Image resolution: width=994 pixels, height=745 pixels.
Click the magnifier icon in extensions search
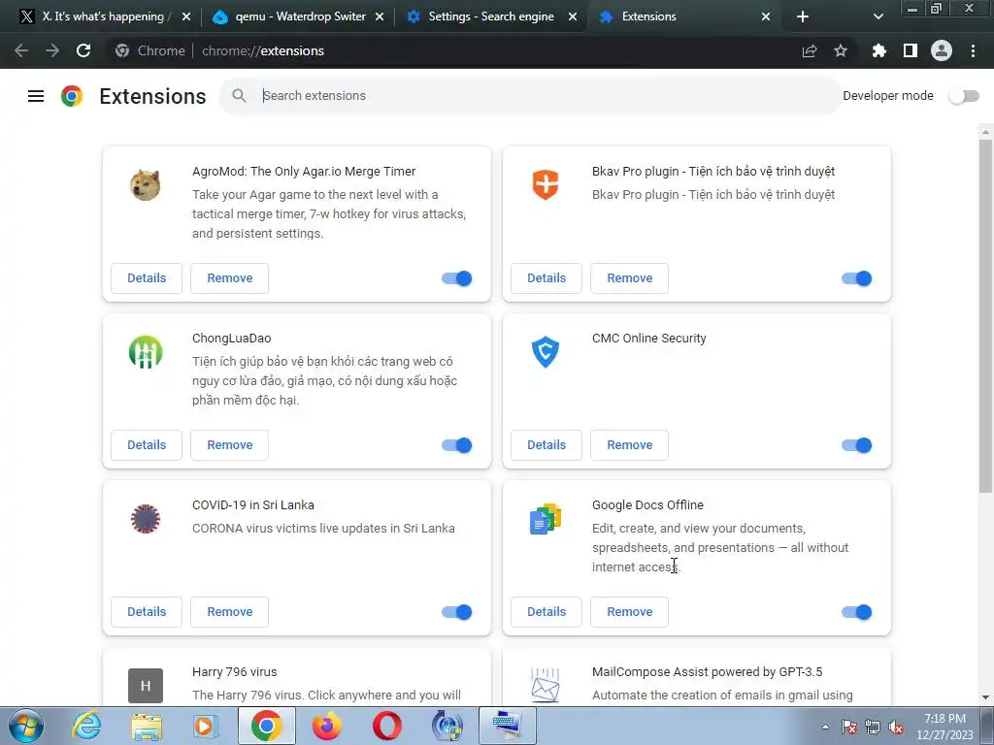click(x=239, y=96)
